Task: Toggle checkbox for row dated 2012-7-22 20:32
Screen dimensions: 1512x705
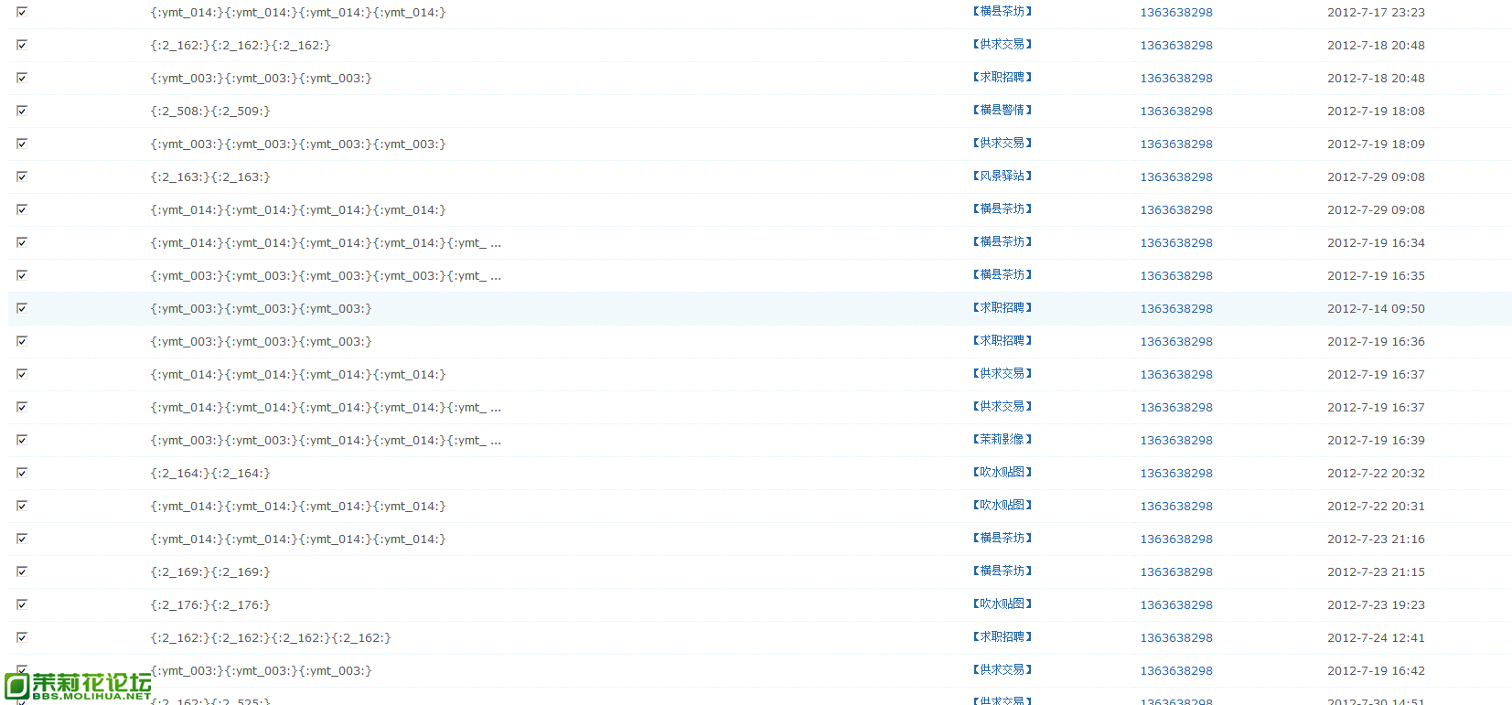Action: tap(22, 473)
